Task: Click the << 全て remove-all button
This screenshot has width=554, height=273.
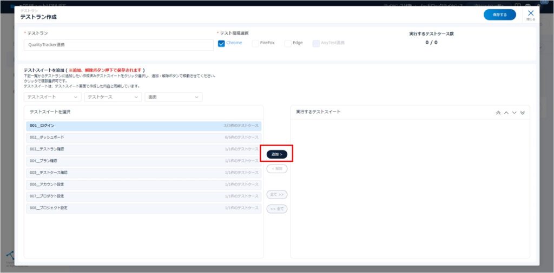Action: coord(277,209)
